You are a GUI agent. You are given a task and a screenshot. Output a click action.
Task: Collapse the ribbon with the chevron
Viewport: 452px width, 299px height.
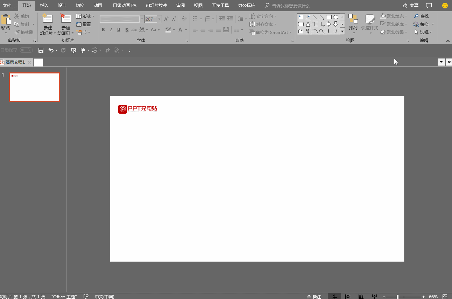448,41
